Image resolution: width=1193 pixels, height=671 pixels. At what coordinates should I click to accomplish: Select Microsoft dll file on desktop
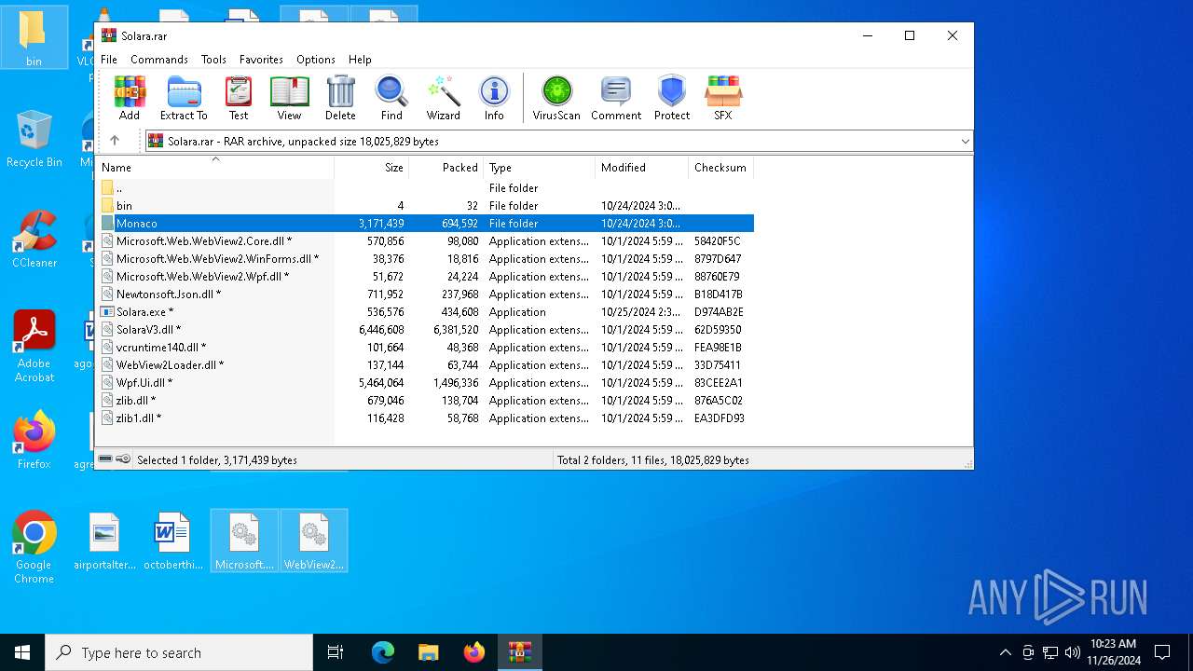[244, 541]
